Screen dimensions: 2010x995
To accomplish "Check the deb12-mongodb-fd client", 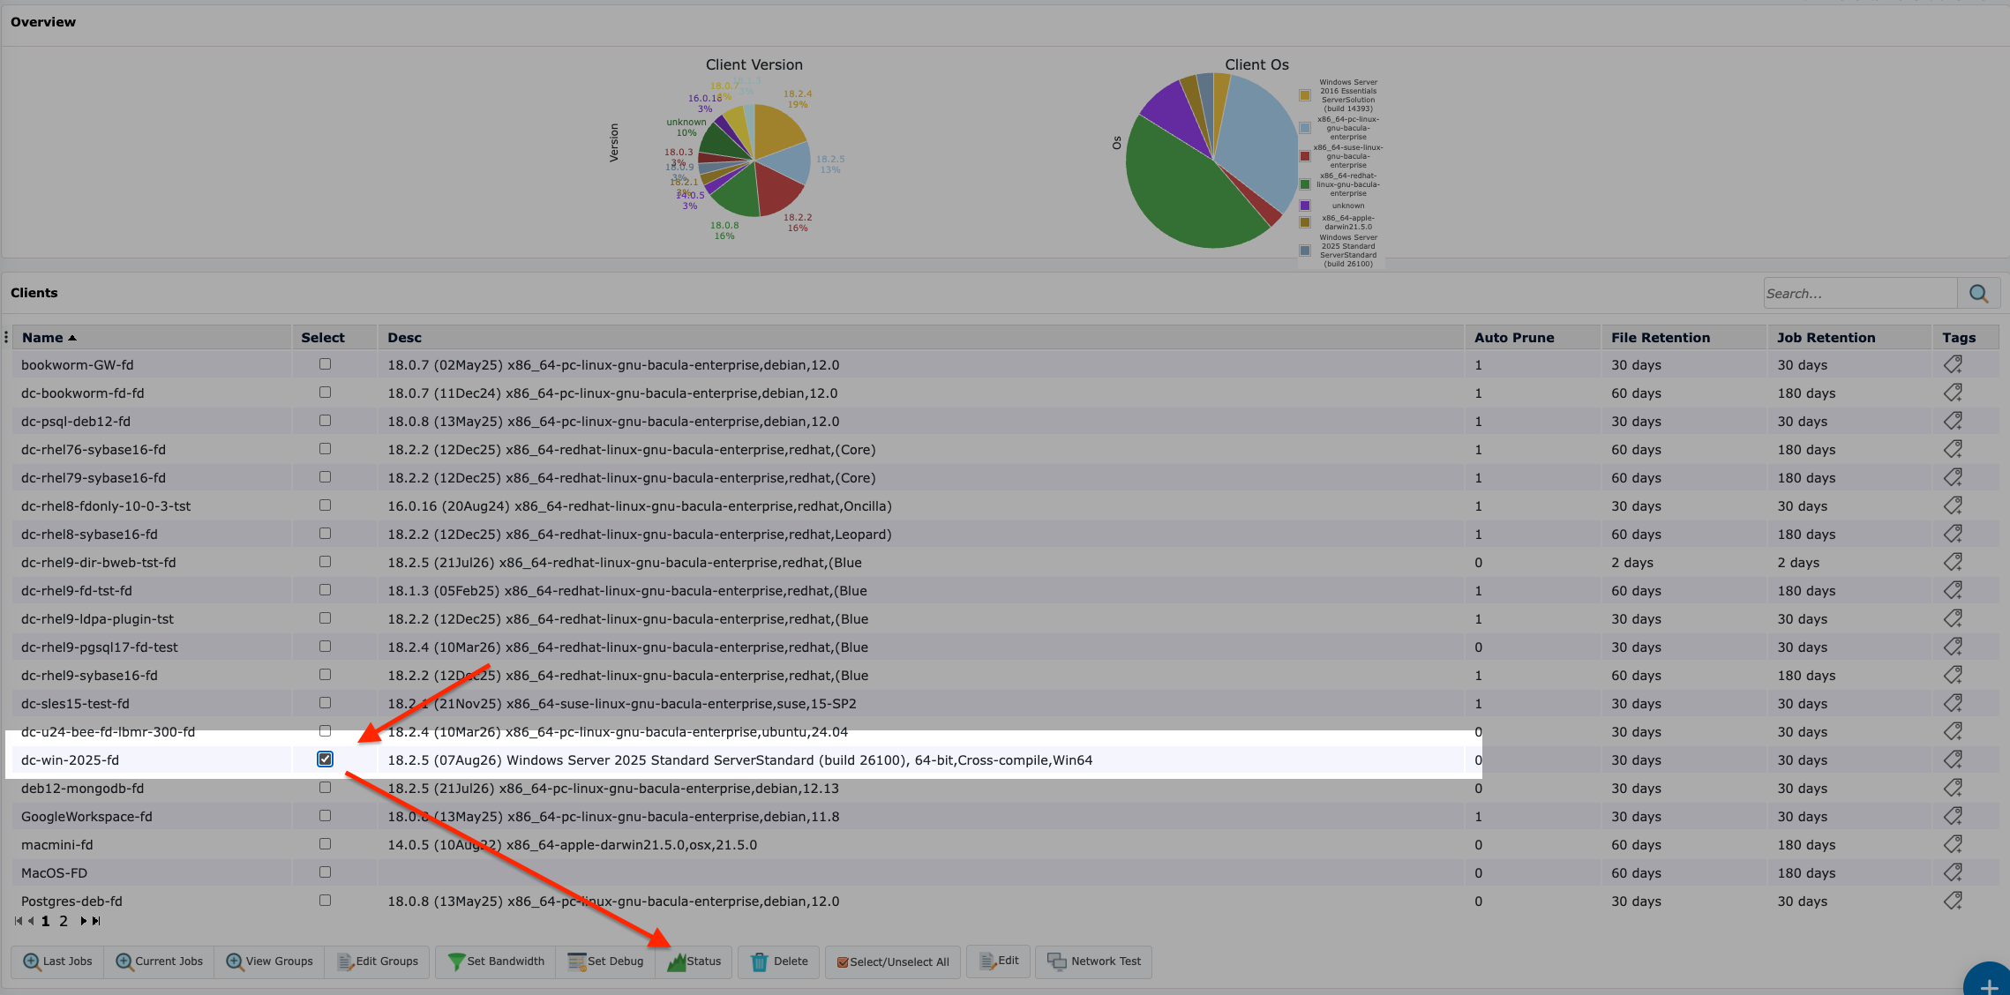I will 325,787.
